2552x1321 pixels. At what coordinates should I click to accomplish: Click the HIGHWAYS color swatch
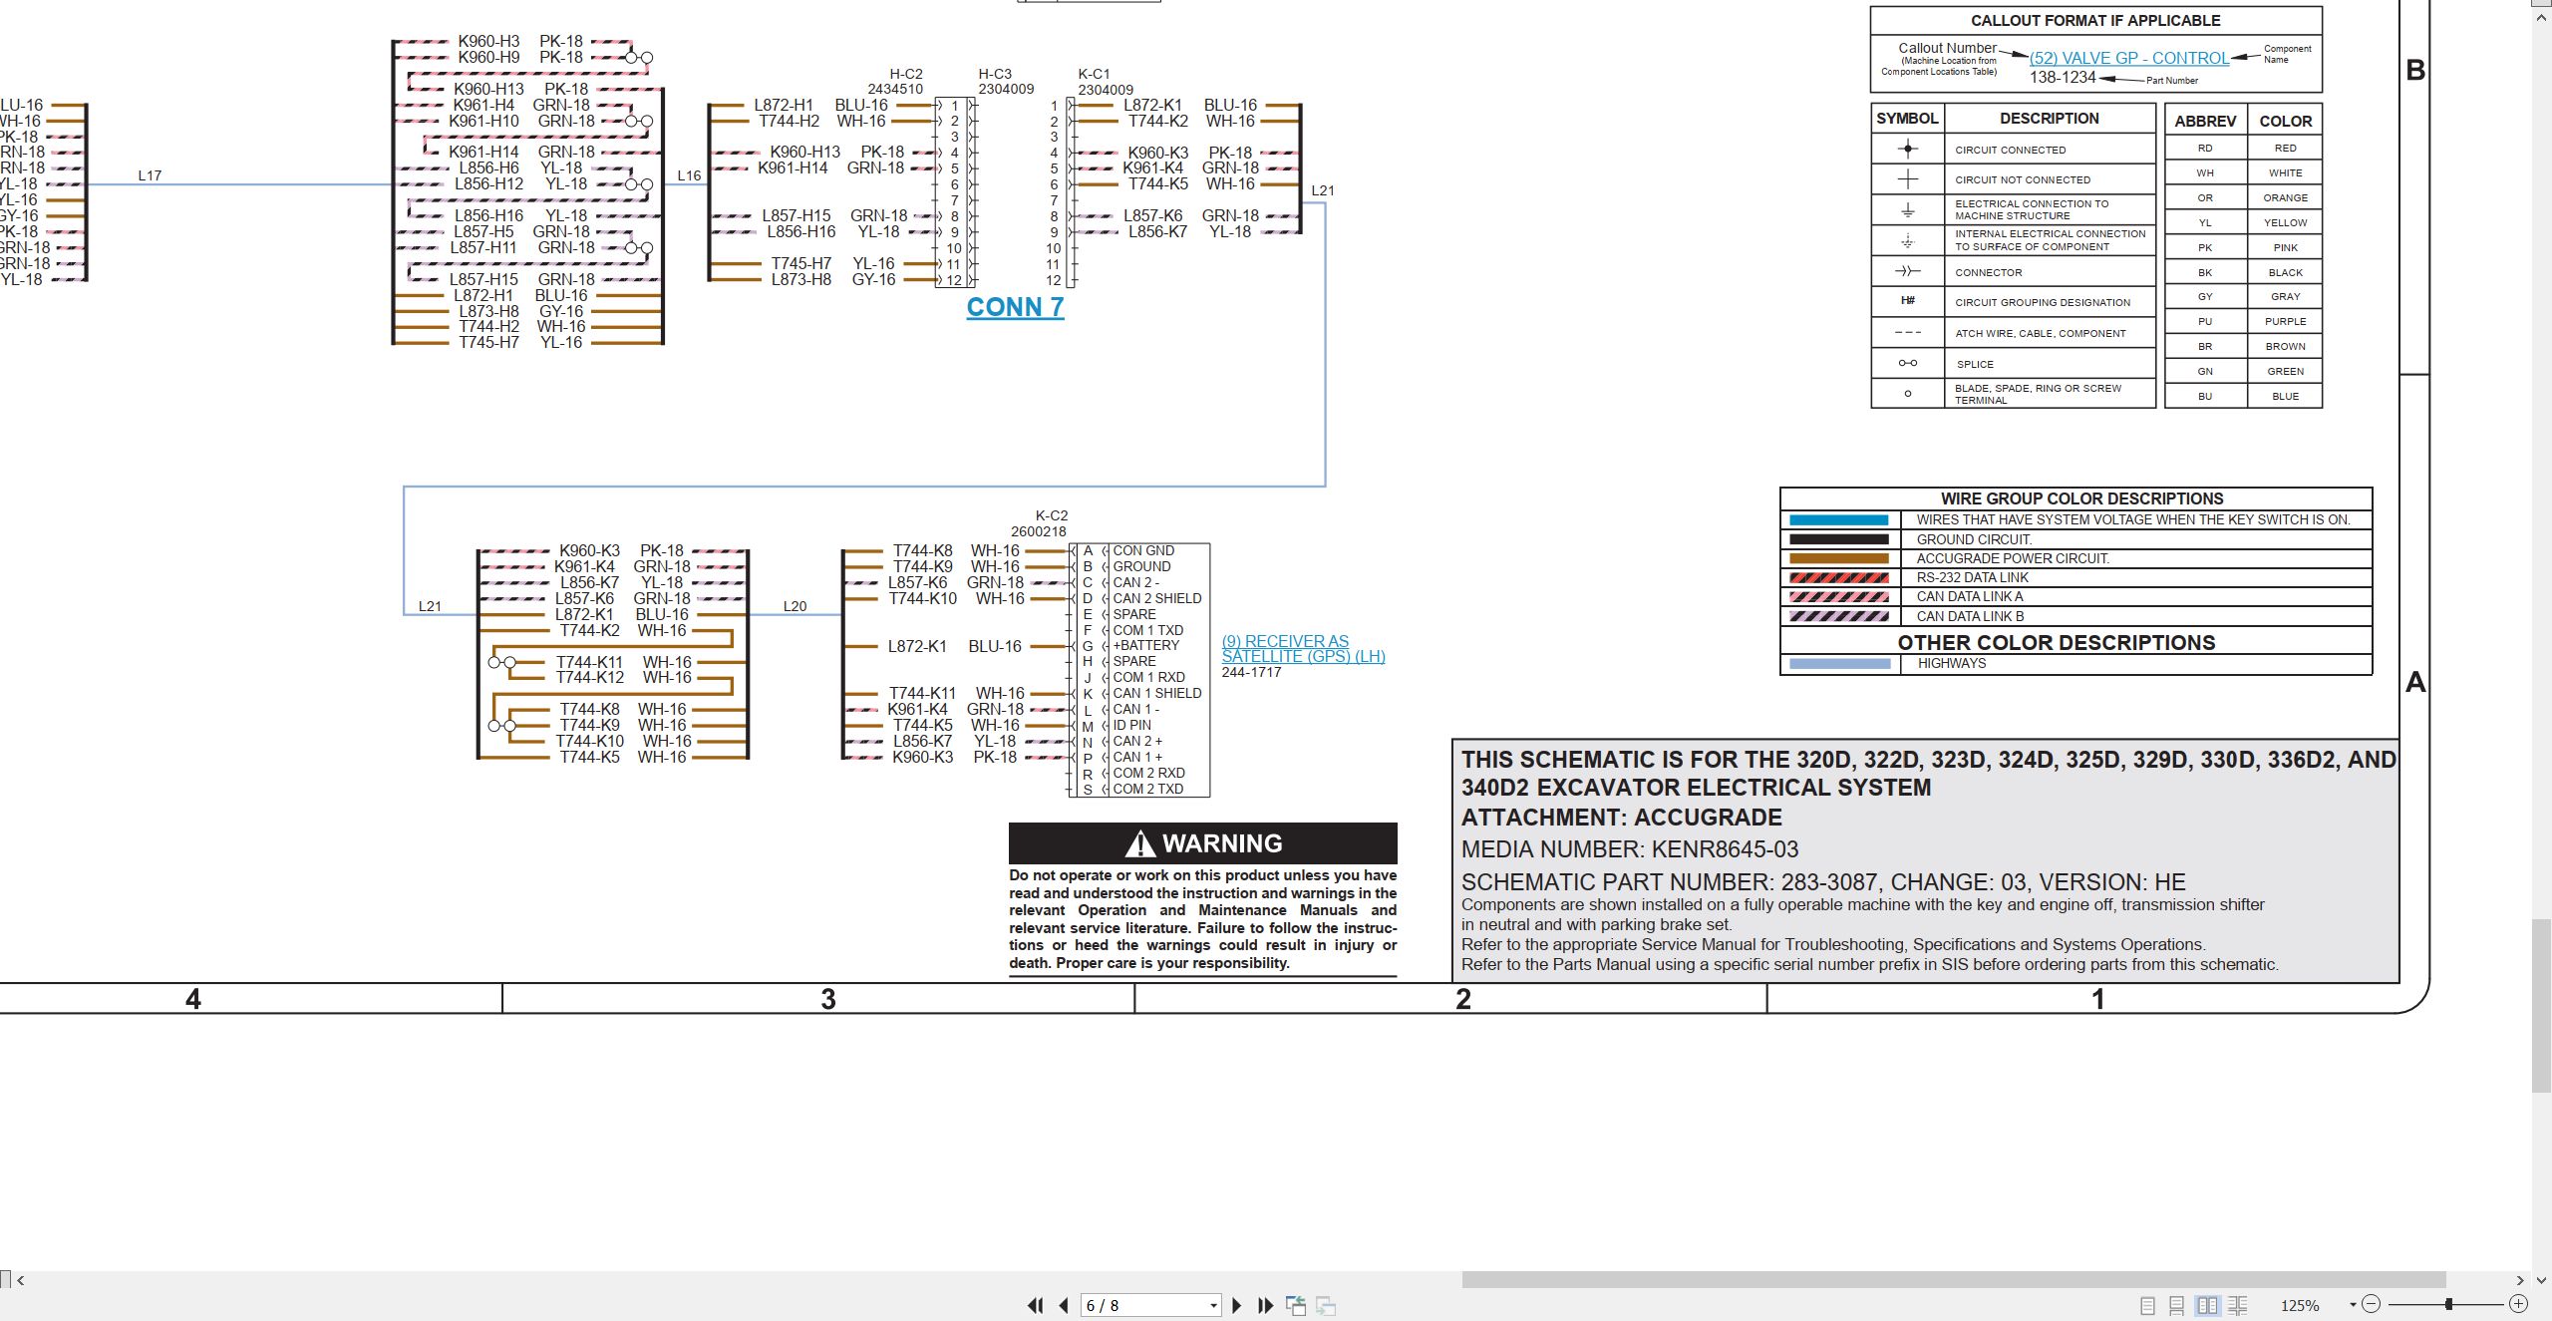tap(1839, 663)
